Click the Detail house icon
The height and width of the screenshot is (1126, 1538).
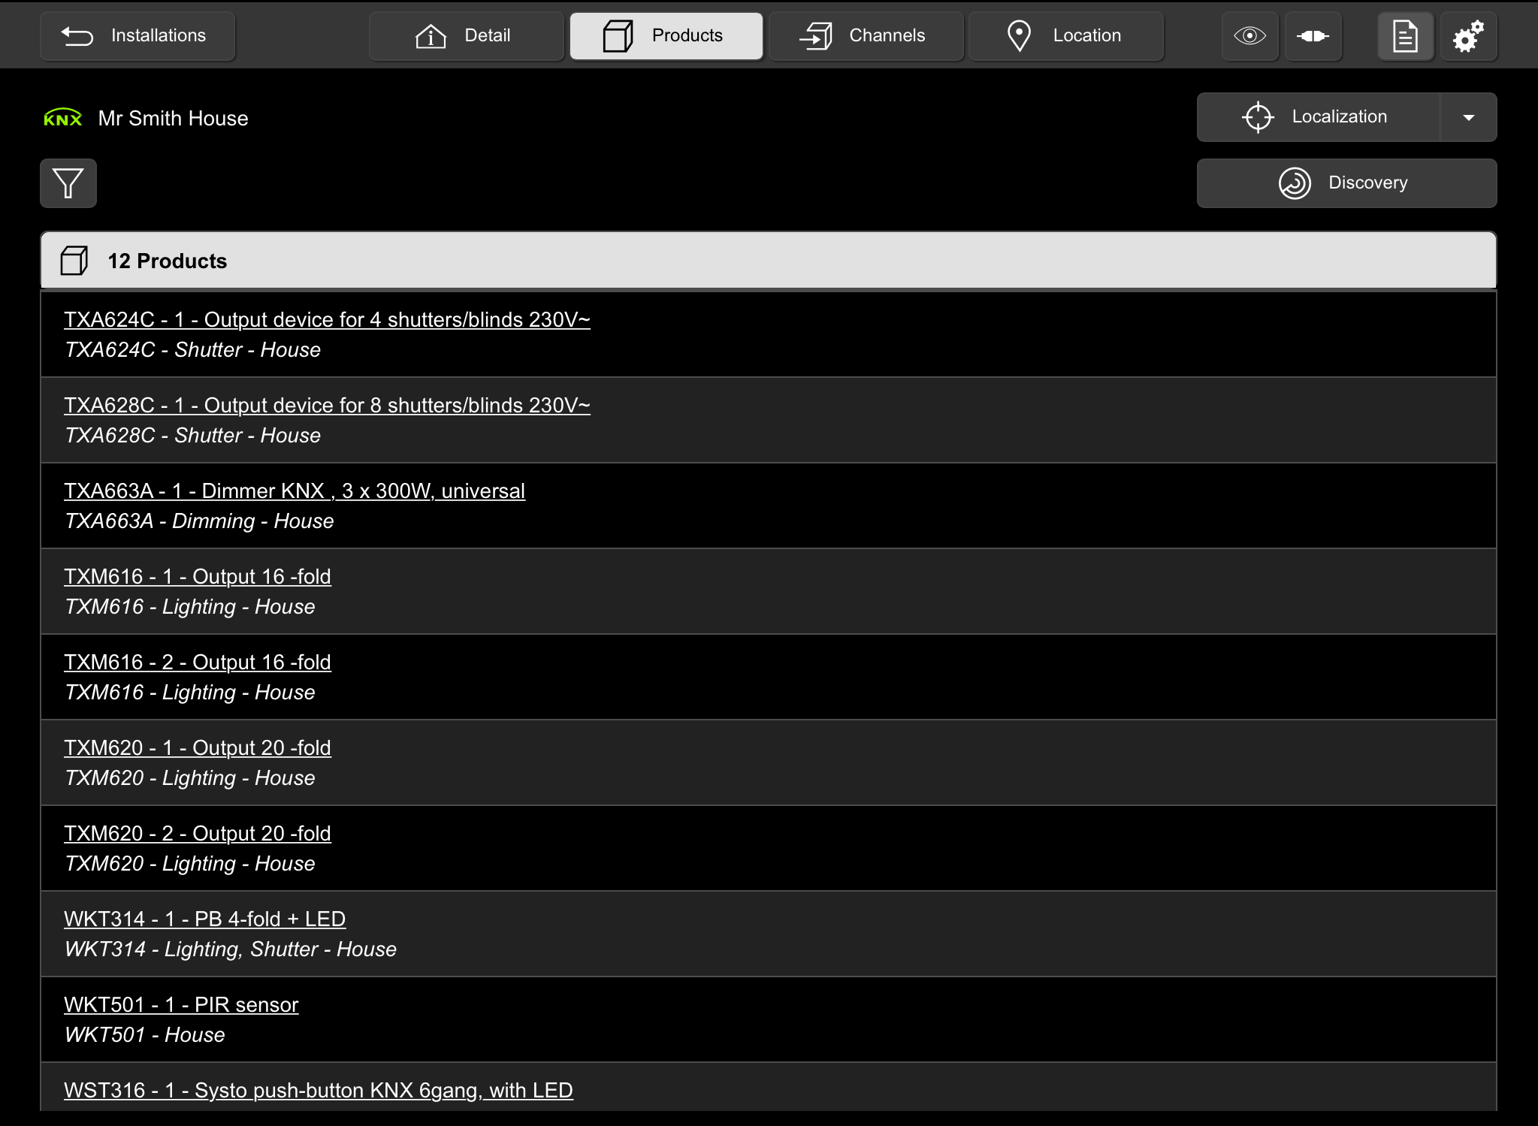[x=431, y=35]
